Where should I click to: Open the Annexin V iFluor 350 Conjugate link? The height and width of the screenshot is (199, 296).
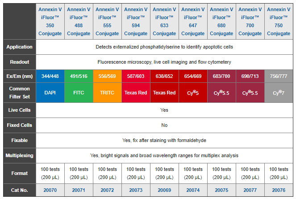[50, 21]
